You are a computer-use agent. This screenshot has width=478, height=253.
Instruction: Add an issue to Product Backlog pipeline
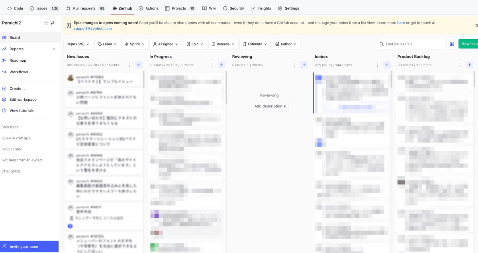click(x=470, y=65)
